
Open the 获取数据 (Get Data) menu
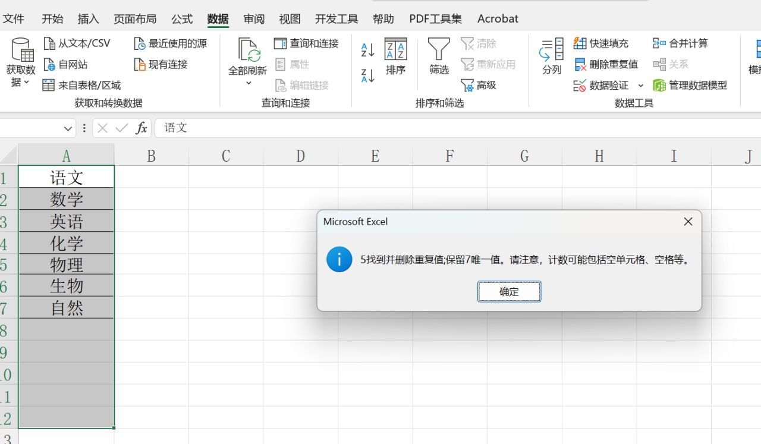21,63
